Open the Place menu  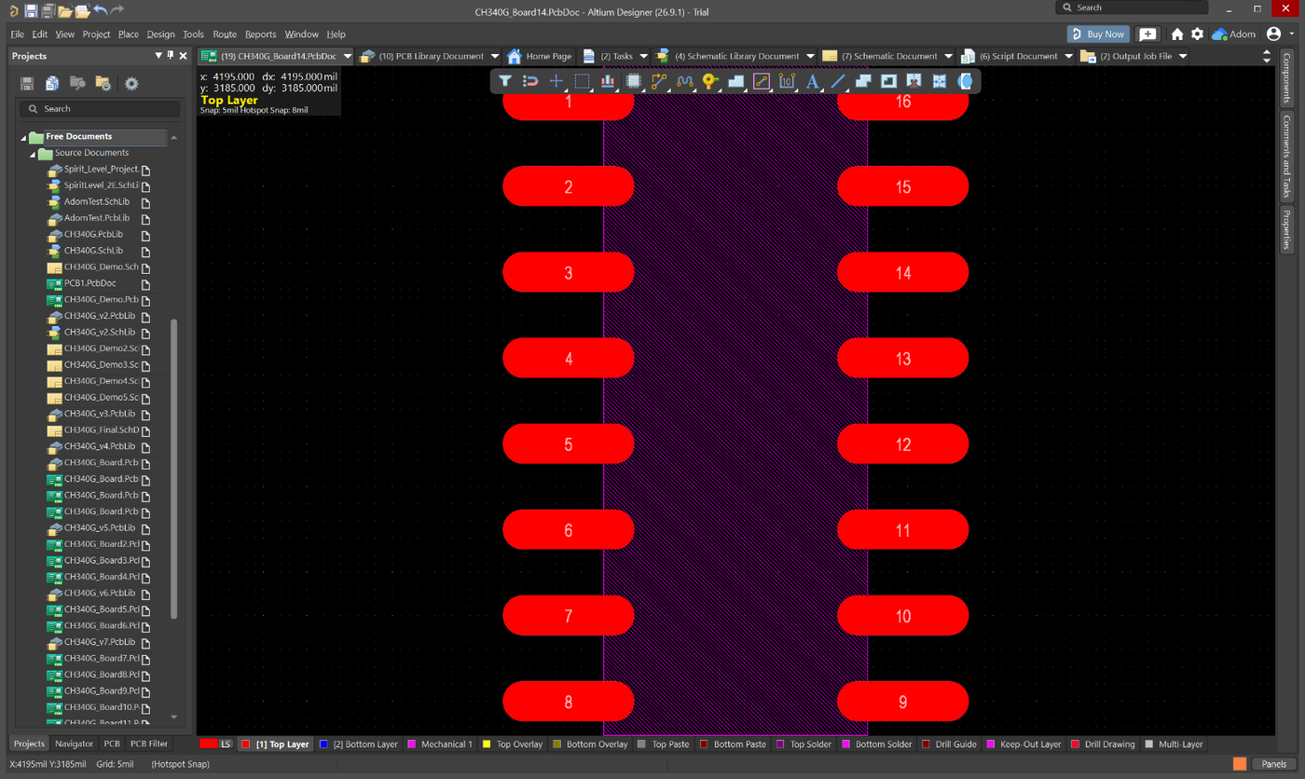[129, 34]
